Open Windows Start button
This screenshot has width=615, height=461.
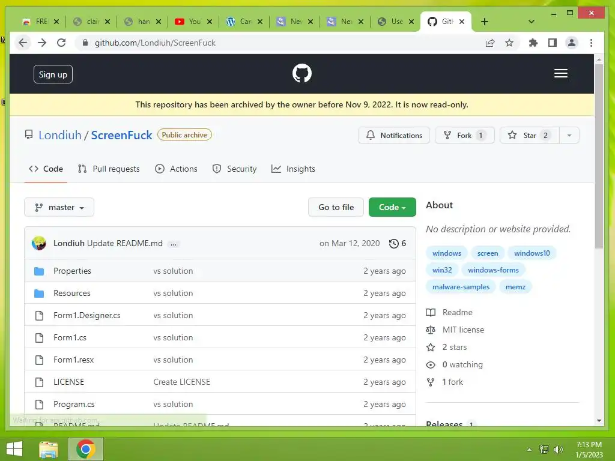[x=14, y=449]
